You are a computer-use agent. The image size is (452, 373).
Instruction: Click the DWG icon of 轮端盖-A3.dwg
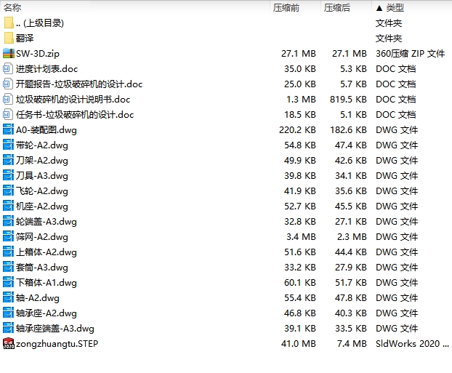coord(8,222)
